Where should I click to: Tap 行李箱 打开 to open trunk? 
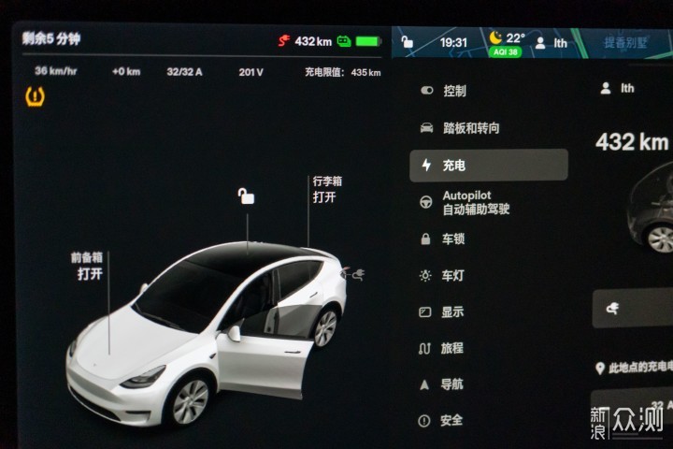(x=327, y=189)
